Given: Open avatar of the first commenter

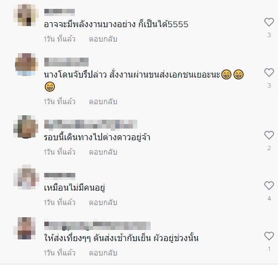Looking at the screenshot, I should tap(26, 15).
